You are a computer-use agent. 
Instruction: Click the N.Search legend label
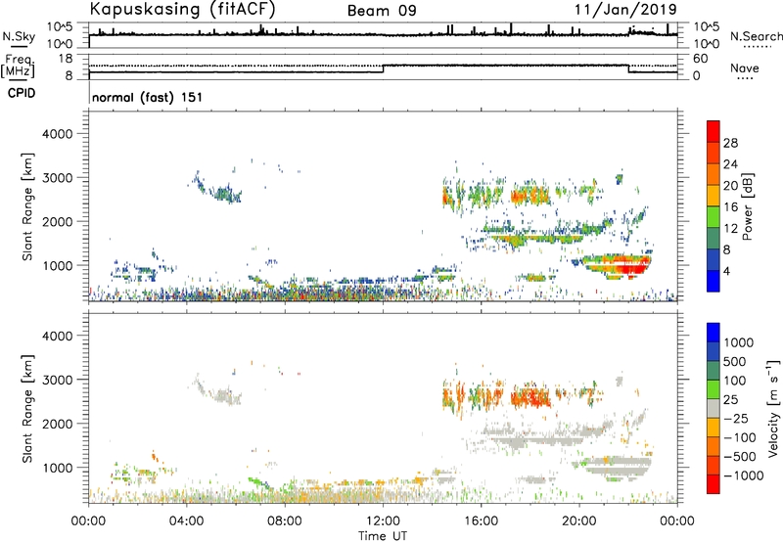click(756, 36)
